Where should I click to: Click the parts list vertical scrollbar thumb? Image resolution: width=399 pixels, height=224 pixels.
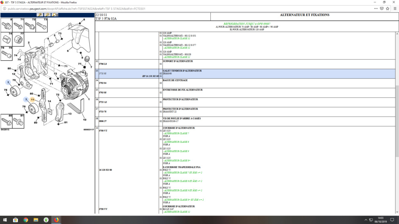point(397,121)
